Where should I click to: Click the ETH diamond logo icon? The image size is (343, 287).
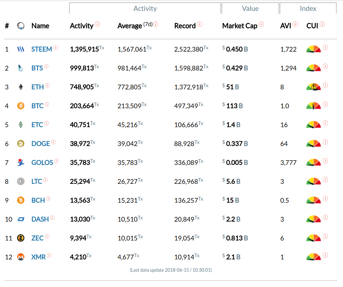[21, 87]
